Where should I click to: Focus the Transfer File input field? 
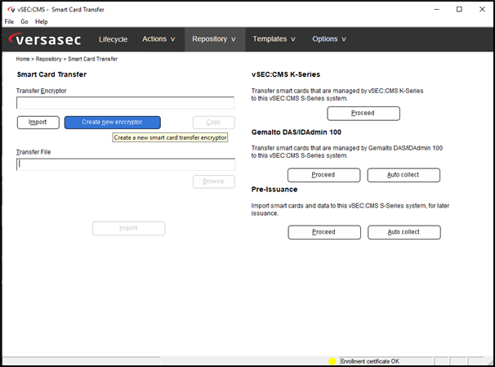[x=126, y=164]
